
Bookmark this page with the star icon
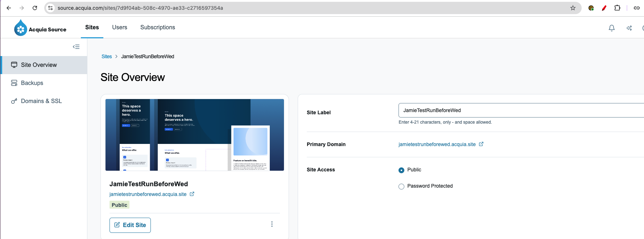point(573,8)
